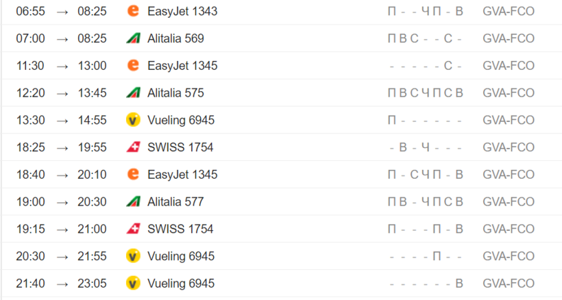Click the Vueling logo on the 20:30 flight
562x300 pixels.
pyautogui.click(x=134, y=256)
